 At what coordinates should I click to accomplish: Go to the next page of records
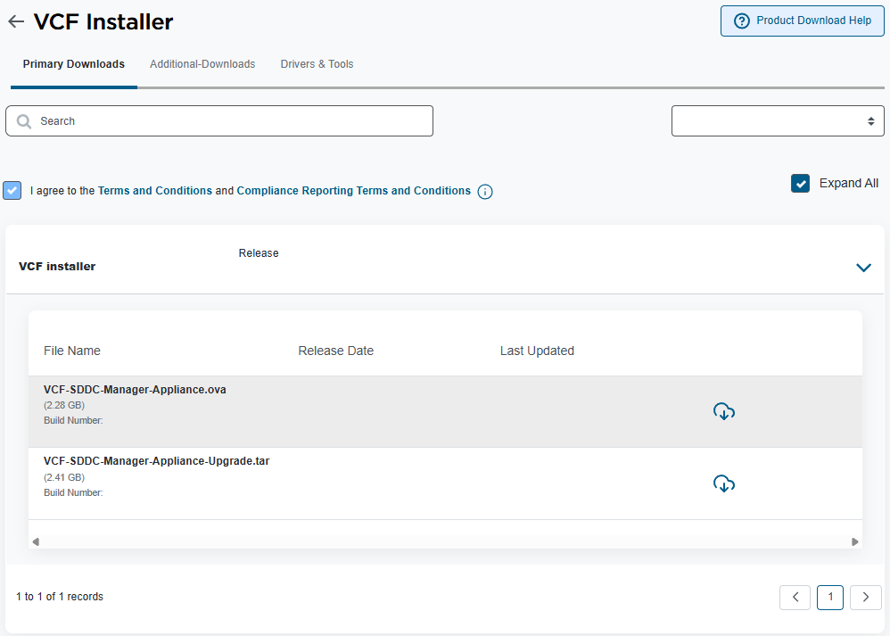(866, 598)
